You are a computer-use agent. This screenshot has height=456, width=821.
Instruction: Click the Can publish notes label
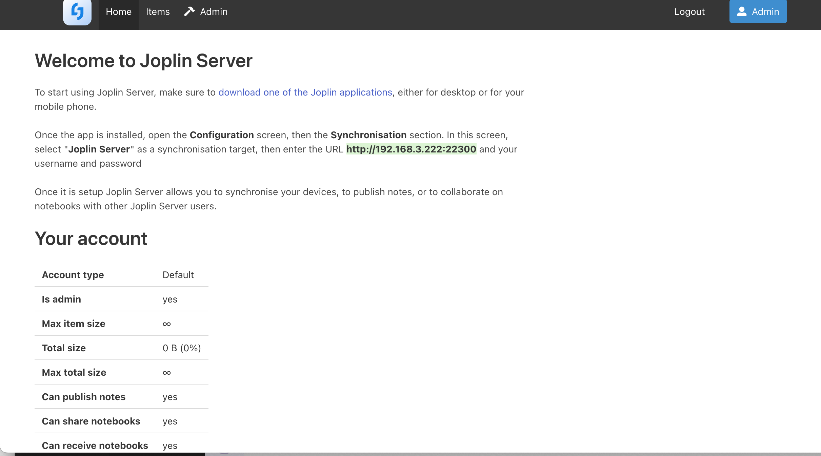pos(84,397)
